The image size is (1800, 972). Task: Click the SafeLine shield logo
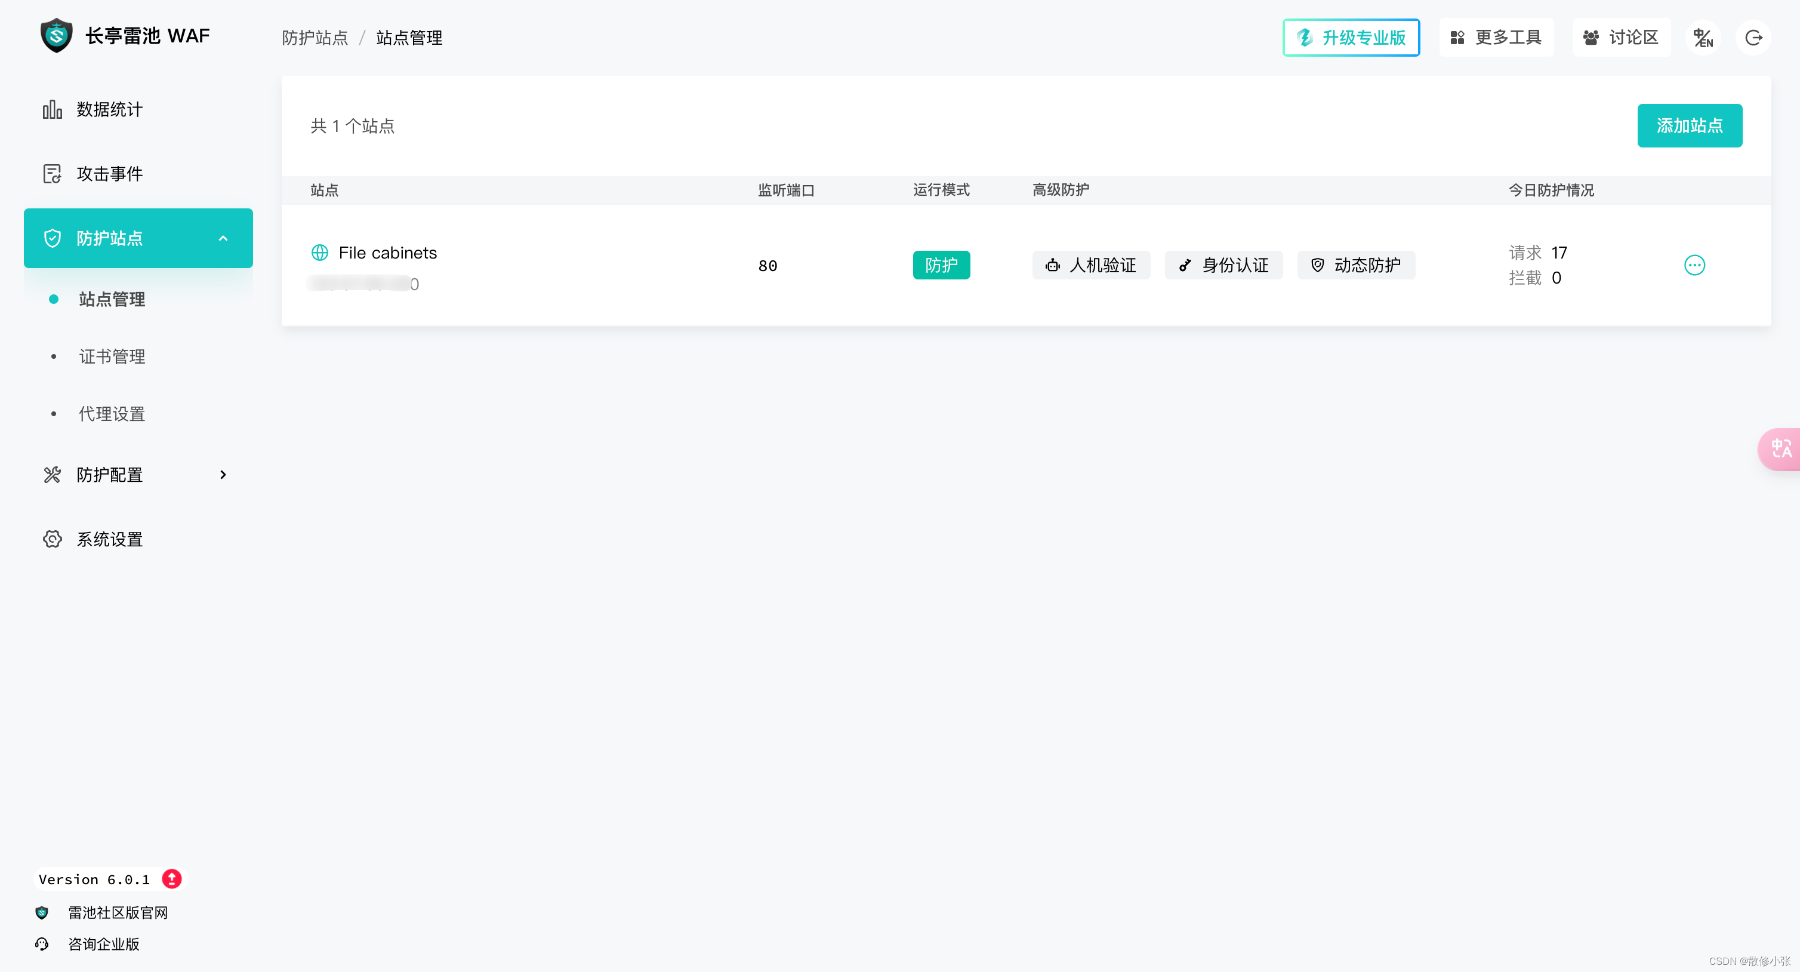57,36
